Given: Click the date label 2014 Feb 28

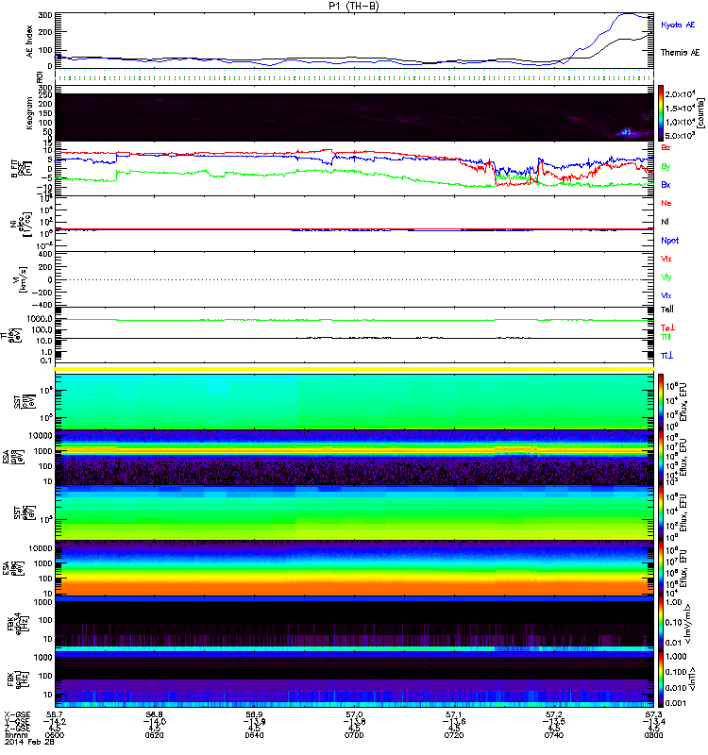Looking at the screenshot, I should click(29, 742).
